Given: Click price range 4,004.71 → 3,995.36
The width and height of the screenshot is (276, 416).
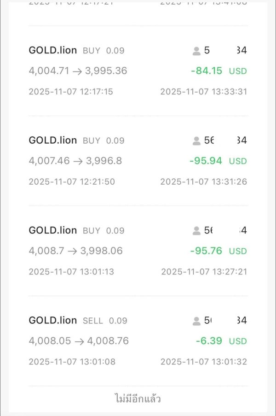Looking at the screenshot, I should [x=78, y=71].
